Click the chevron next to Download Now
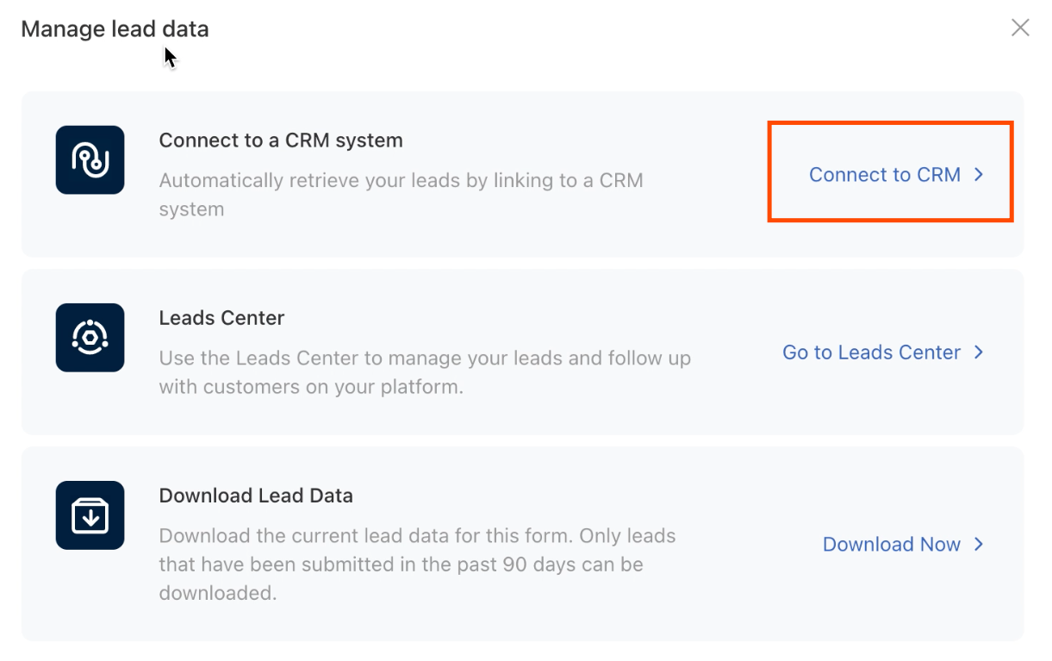This screenshot has height=661, width=1052. pos(979,545)
